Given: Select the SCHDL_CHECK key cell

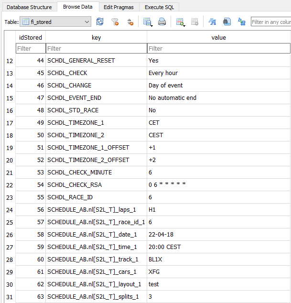Looking at the screenshot, I should click(x=96, y=73).
